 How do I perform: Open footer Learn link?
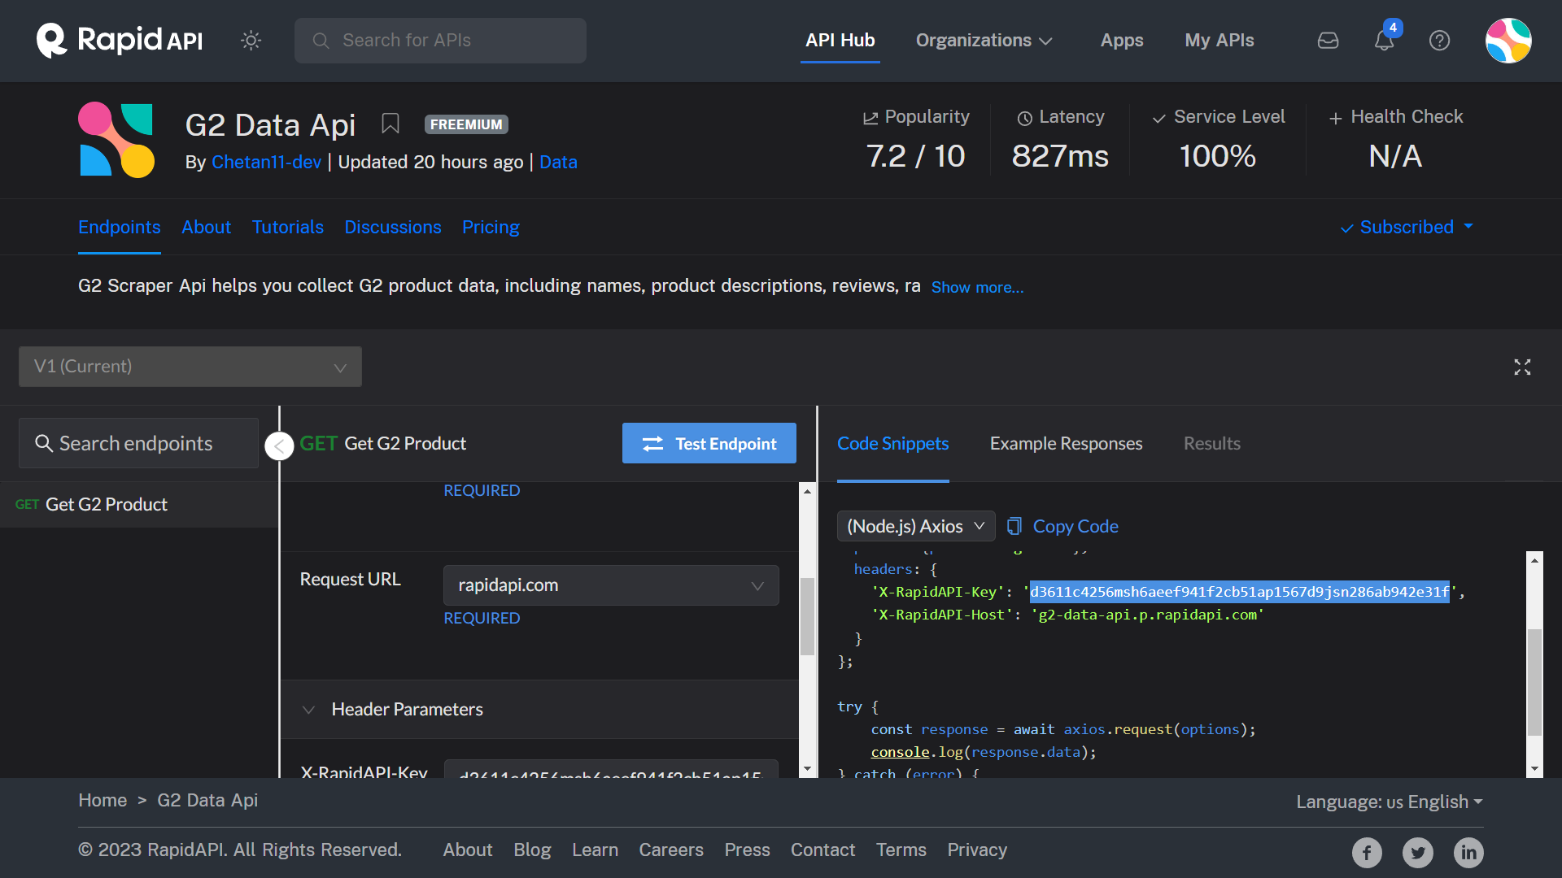[x=595, y=850]
